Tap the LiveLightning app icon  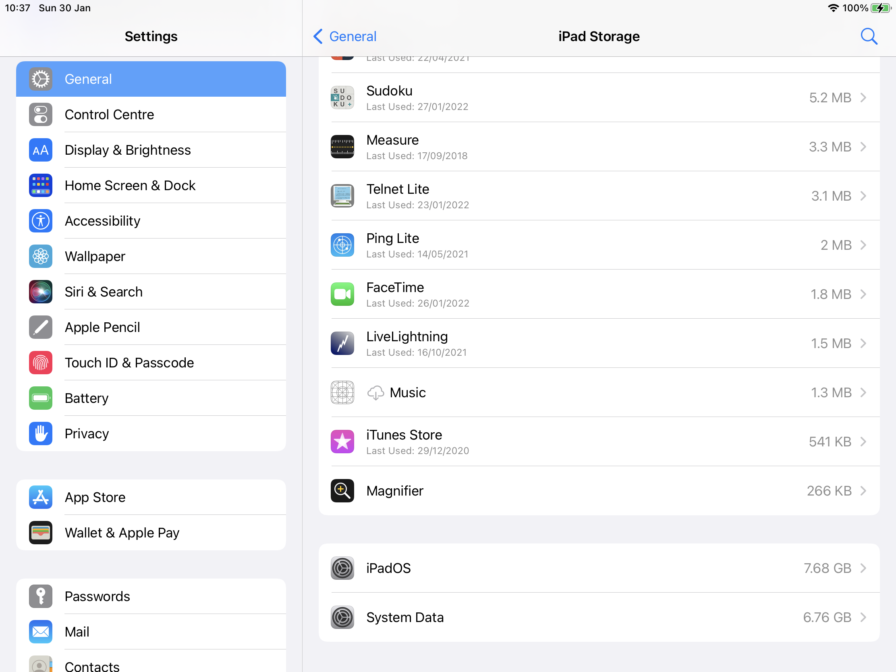point(342,344)
